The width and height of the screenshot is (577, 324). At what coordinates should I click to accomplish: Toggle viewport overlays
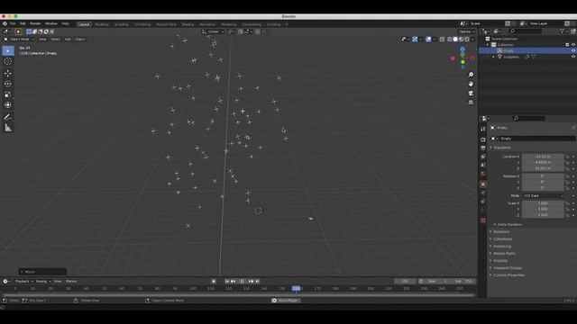428,40
